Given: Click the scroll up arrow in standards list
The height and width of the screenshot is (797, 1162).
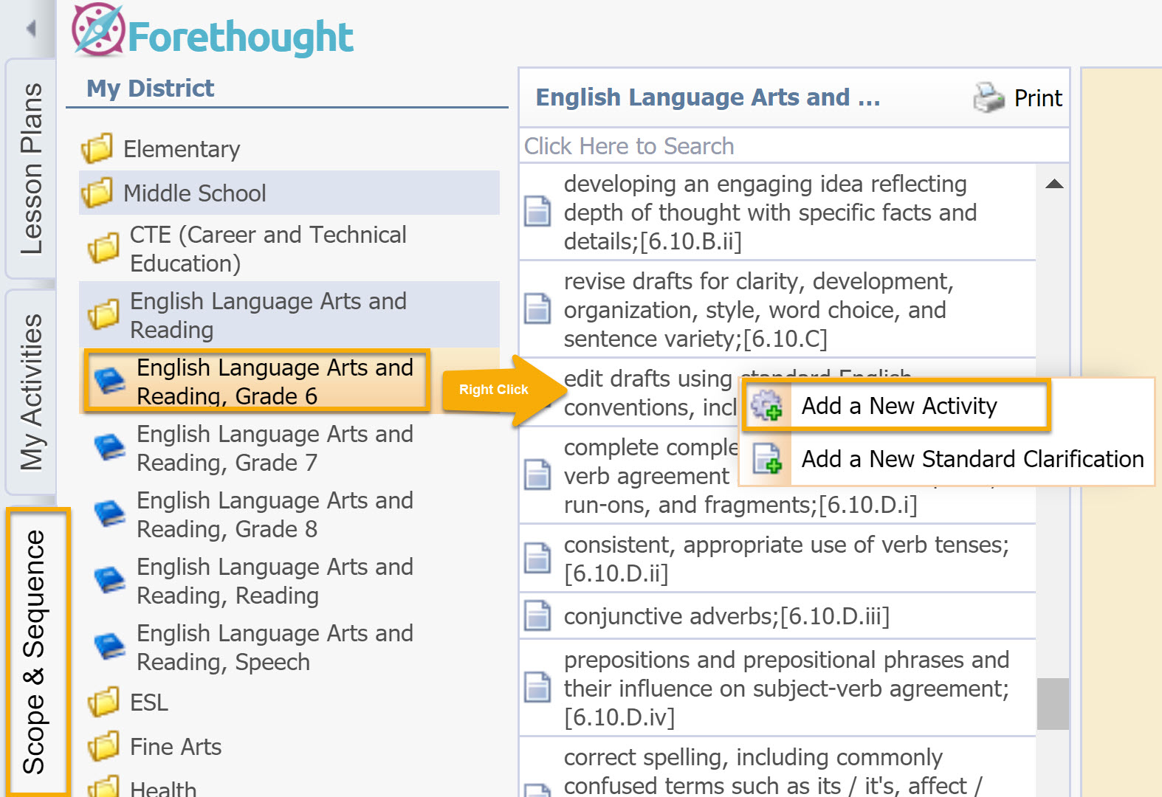Looking at the screenshot, I should click(1054, 184).
